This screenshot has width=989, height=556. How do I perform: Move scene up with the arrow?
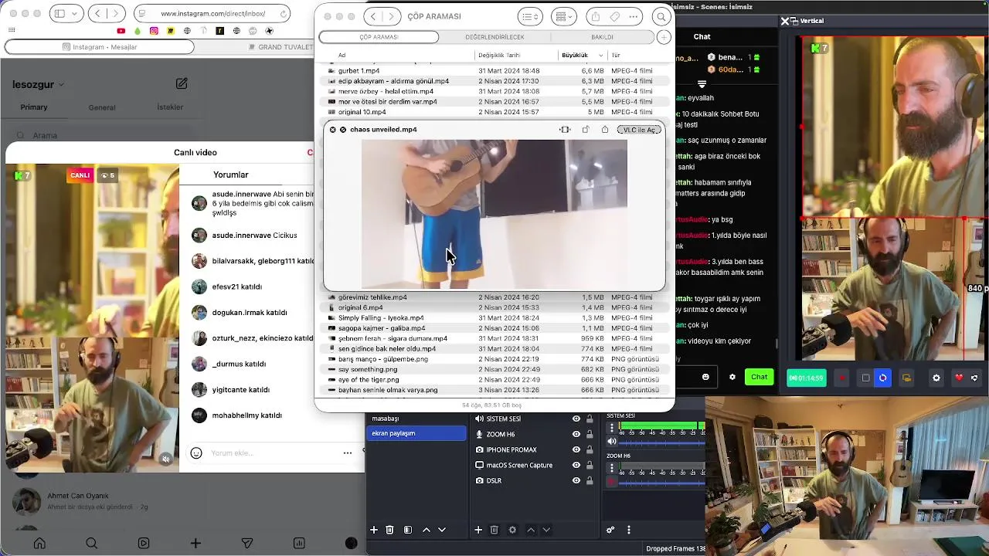click(x=427, y=530)
